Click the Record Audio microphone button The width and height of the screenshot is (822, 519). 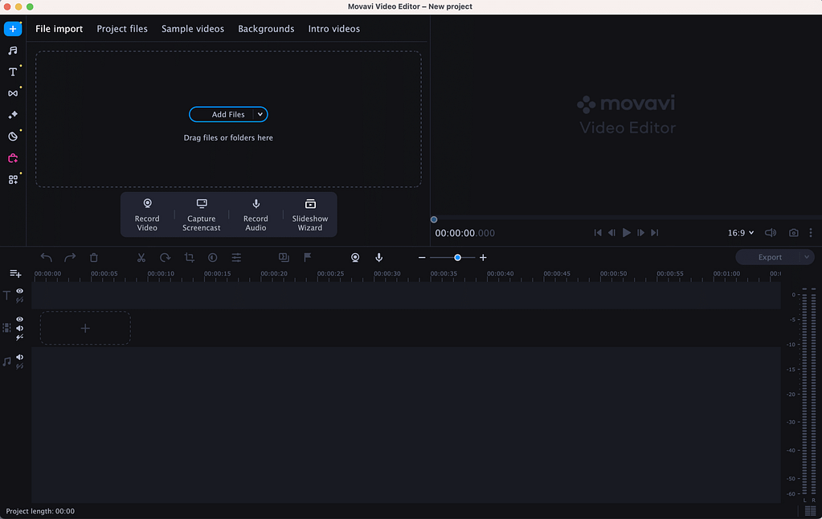point(256,214)
